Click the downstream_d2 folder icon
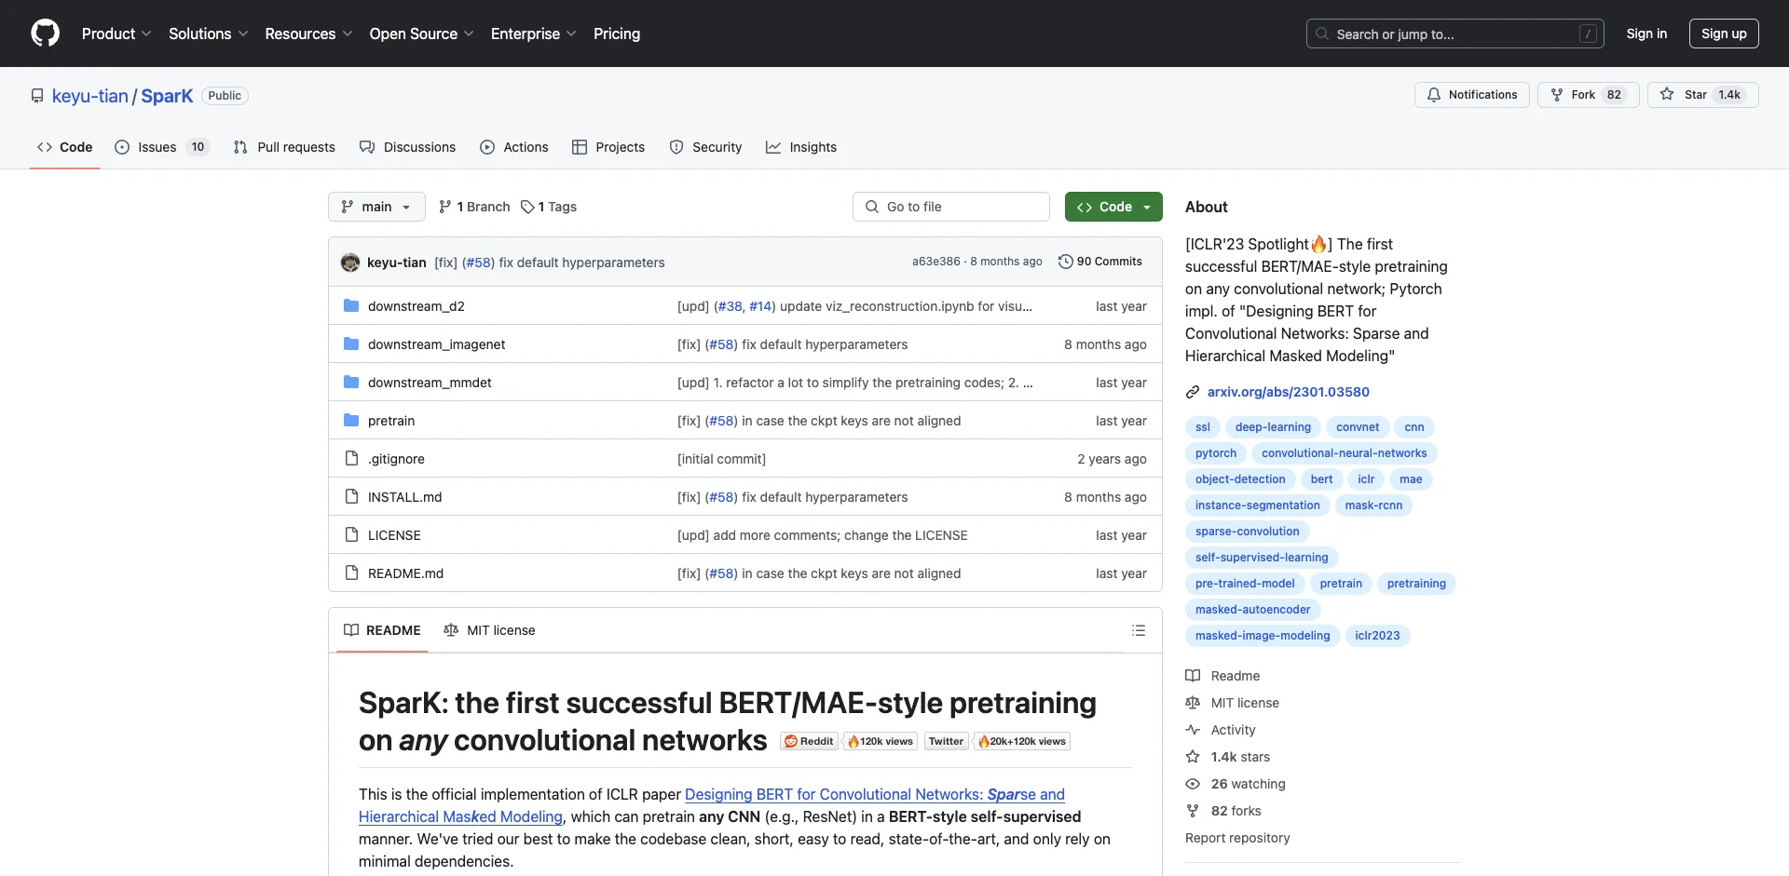The height and width of the screenshot is (876, 1789). (x=351, y=305)
